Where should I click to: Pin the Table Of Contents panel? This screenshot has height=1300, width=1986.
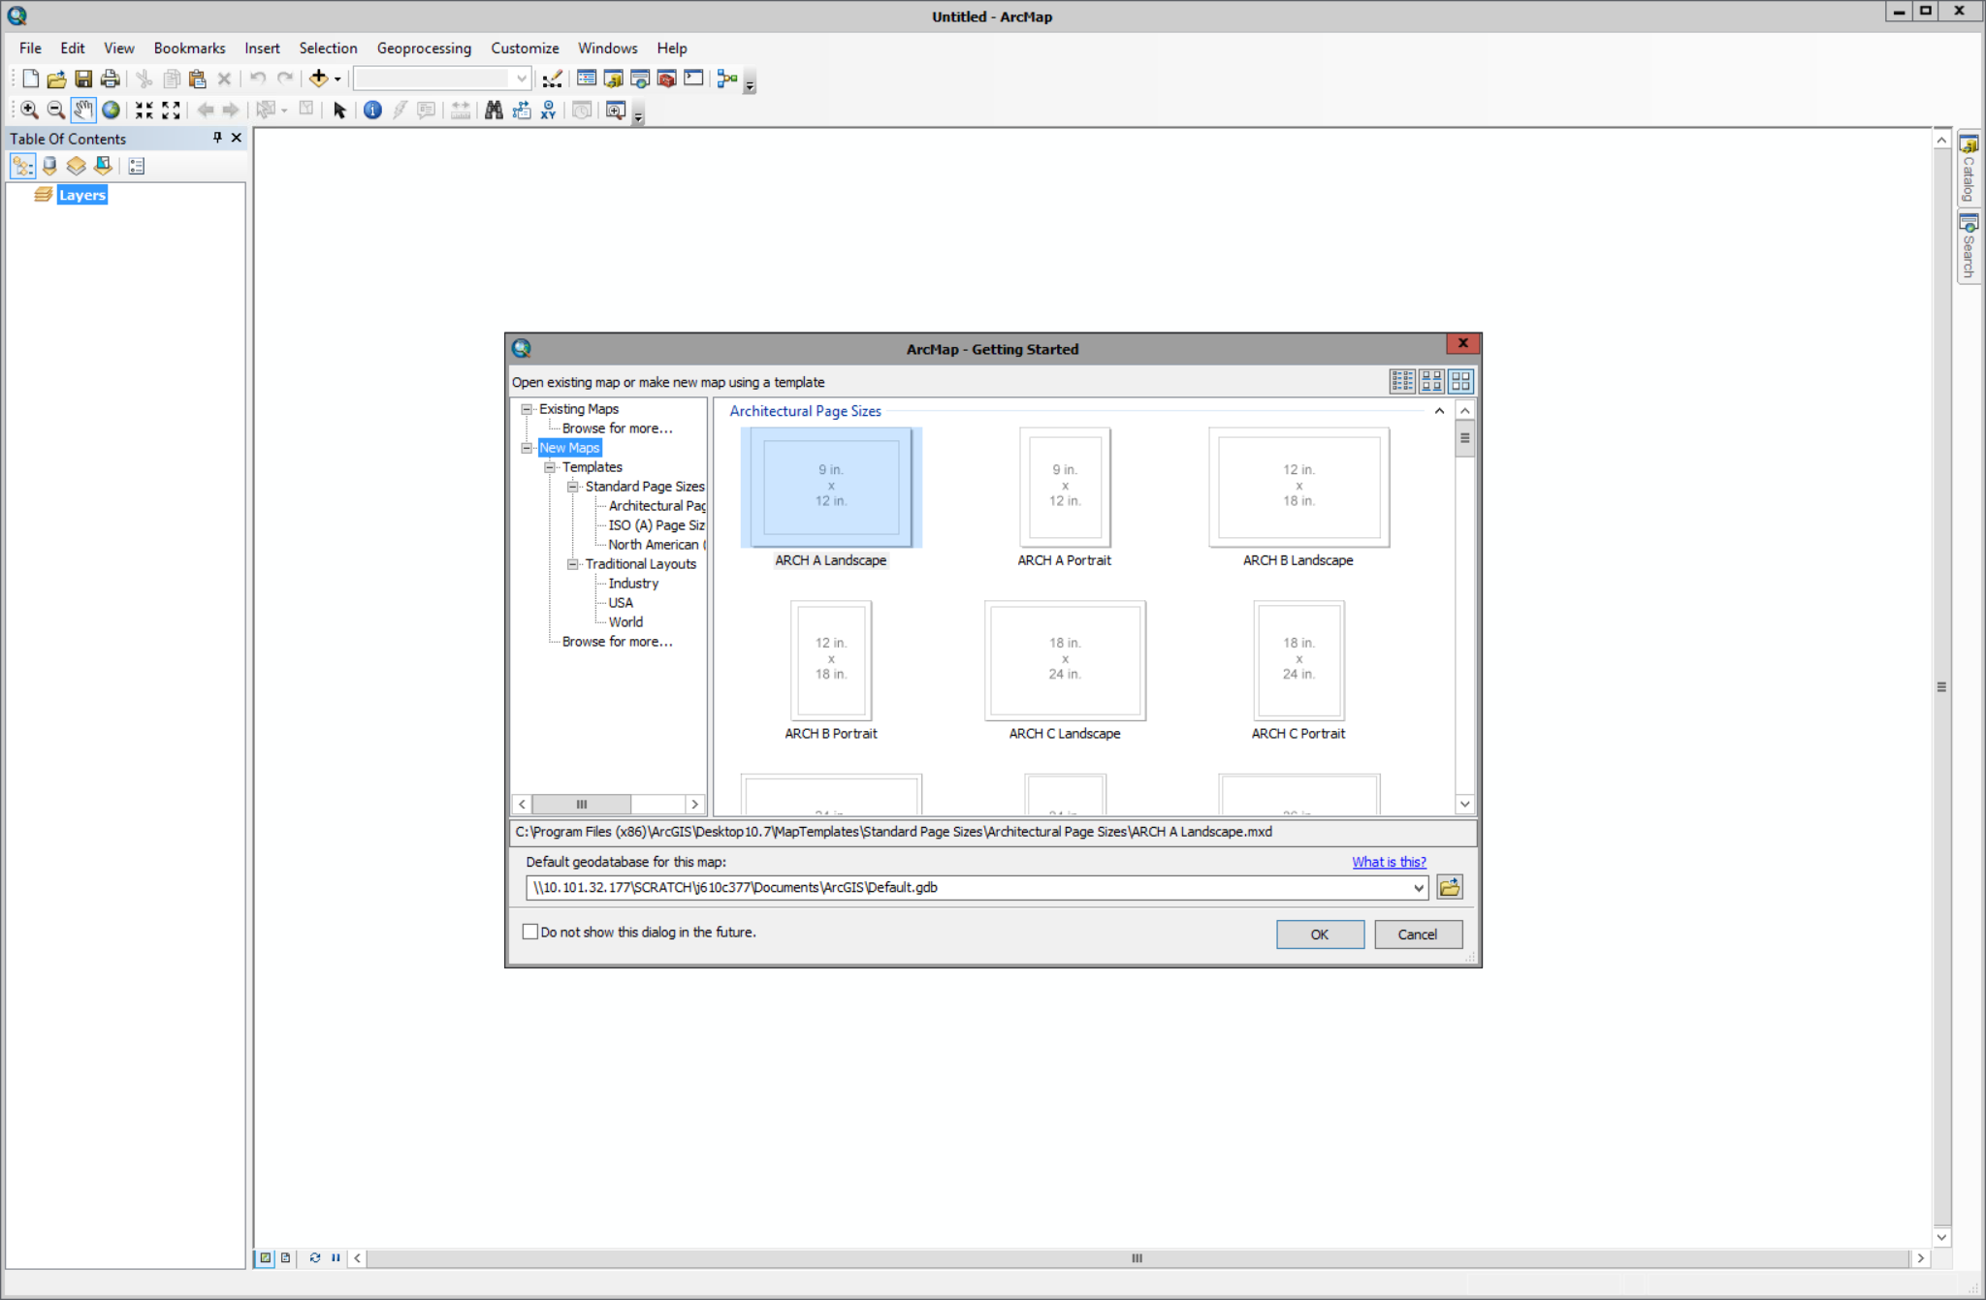[x=217, y=138]
